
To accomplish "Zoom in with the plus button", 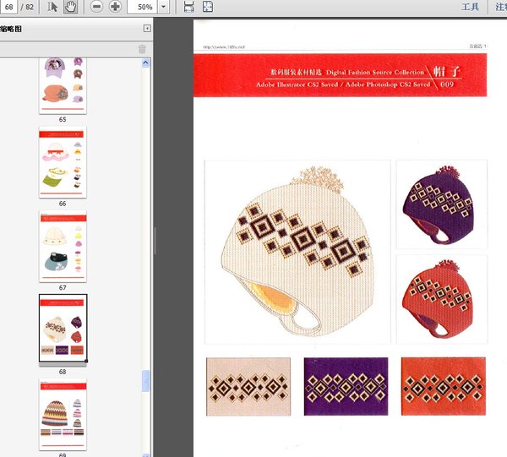I will [115, 7].
